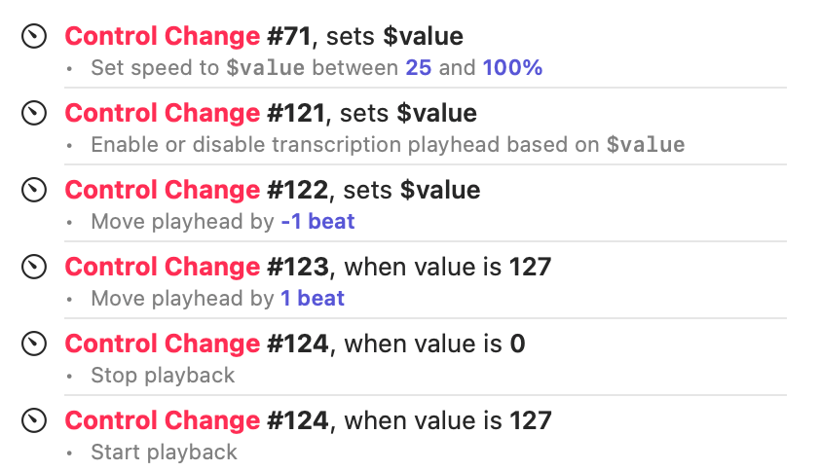Image resolution: width=820 pixels, height=471 pixels.
Task: Click the knob icon beside Control Change #123
Action: [34, 267]
